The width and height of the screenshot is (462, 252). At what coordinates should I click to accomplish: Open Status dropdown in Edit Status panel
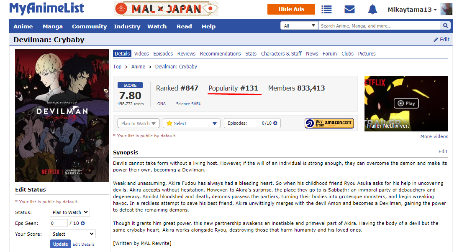70,212
